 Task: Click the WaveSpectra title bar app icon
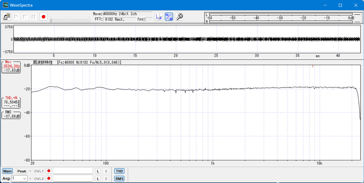5,5
